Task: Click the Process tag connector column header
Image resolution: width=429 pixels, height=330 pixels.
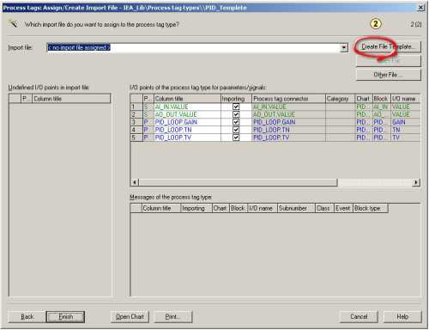Action: click(288, 99)
